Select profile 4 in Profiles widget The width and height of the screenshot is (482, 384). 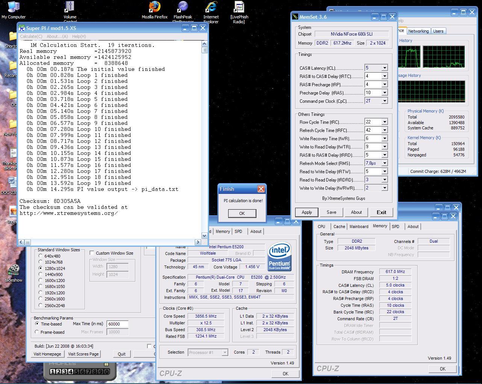pos(71,372)
